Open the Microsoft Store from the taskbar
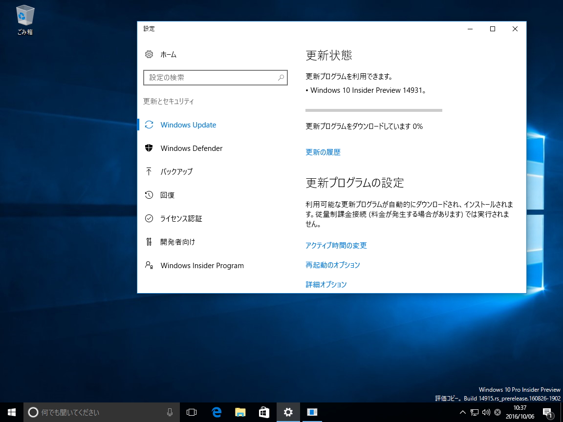This screenshot has width=563, height=422. [264, 412]
